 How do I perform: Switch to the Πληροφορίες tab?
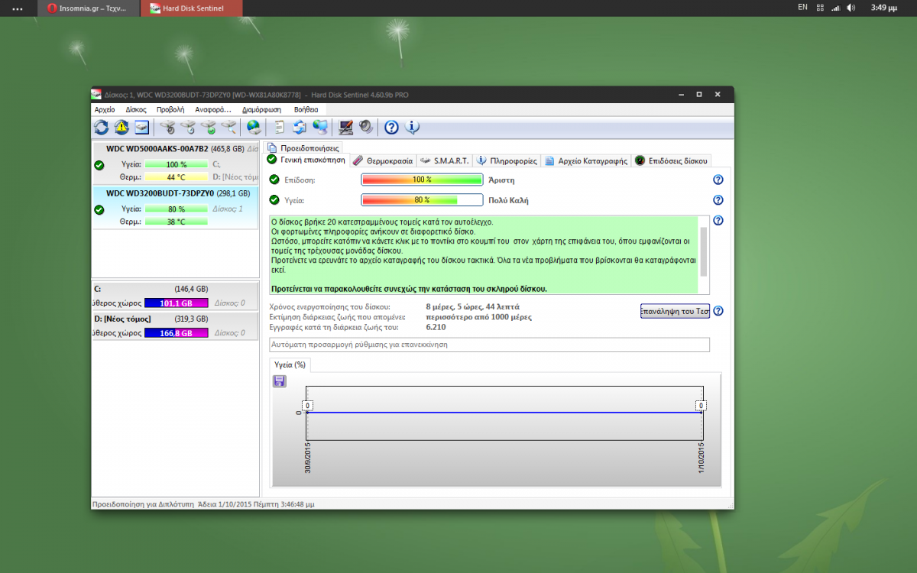coord(507,161)
